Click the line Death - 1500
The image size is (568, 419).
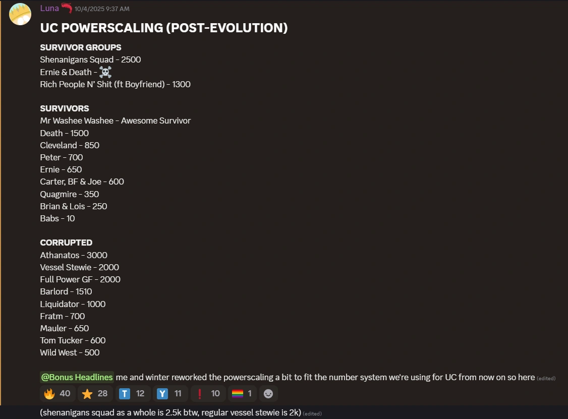tap(65, 133)
